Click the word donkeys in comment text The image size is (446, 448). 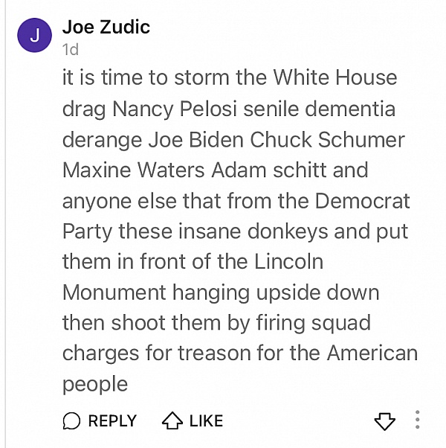[x=288, y=232]
